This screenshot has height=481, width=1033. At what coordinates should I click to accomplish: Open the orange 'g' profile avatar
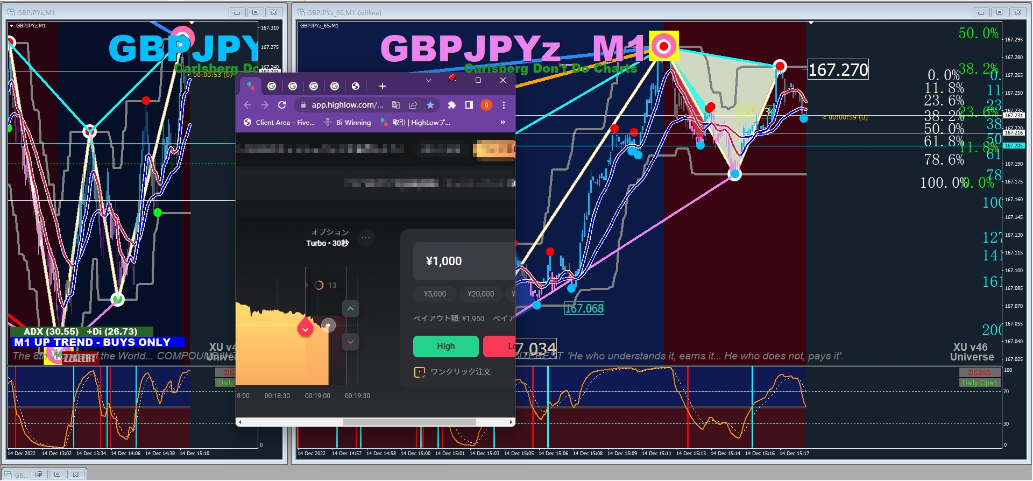point(486,105)
